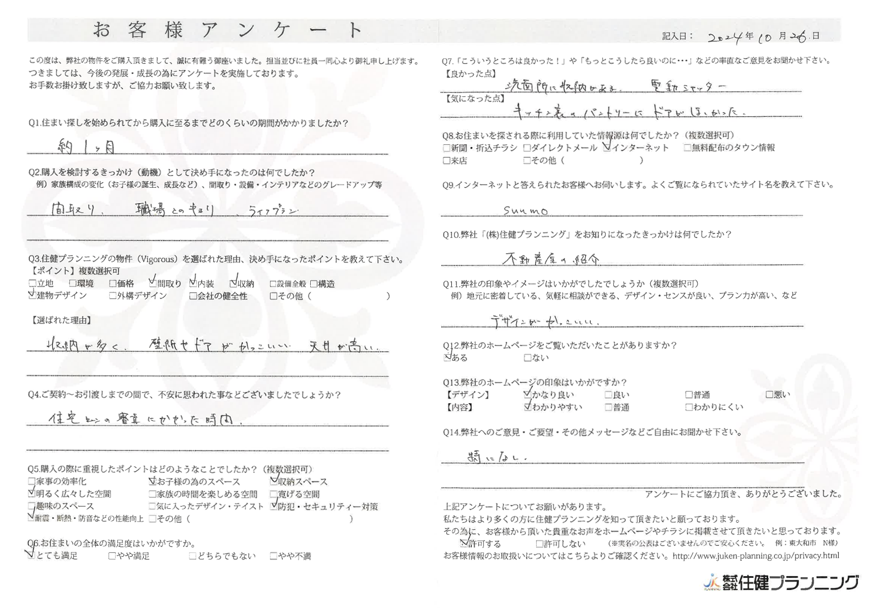Check the やや満足 checkbox
The width and height of the screenshot is (869, 608).
(112, 556)
